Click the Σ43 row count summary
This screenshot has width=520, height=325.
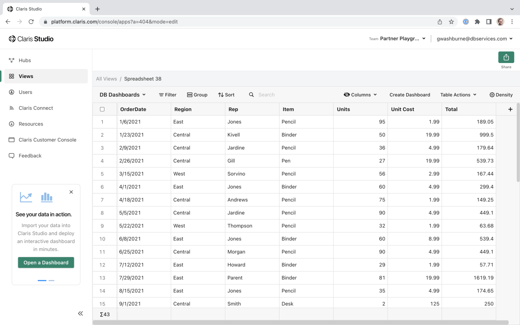point(105,314)
